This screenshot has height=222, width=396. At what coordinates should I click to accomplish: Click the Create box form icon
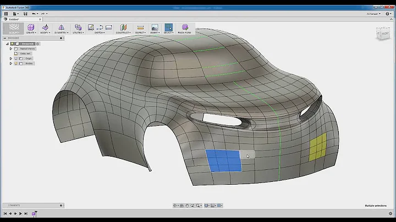[31, 27]
